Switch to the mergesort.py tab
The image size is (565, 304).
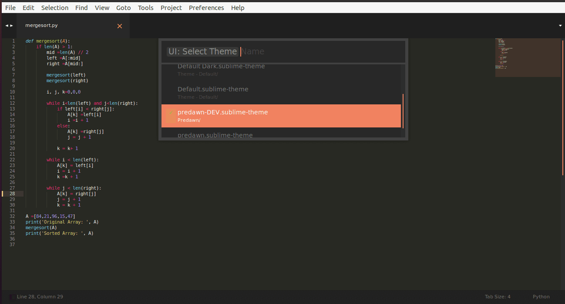41,26
